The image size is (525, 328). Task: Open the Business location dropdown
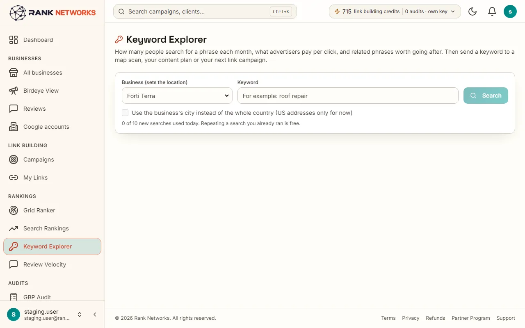(x=177, y=96)
